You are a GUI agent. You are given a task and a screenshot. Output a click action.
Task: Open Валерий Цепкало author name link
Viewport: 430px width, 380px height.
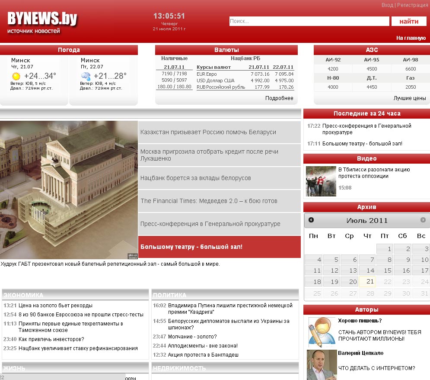pos(360,353)
